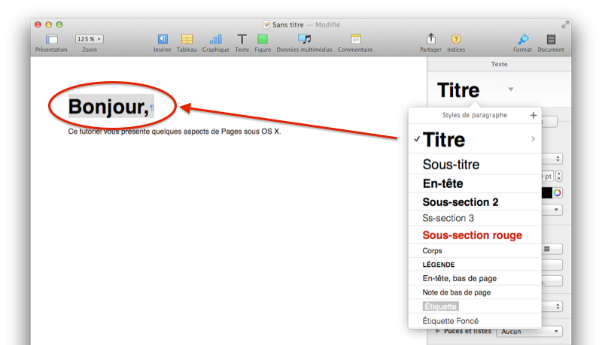Add a new paragraph style with plus
The height and width of the screenshot is (345, 602).
click(x=534, y=116)
